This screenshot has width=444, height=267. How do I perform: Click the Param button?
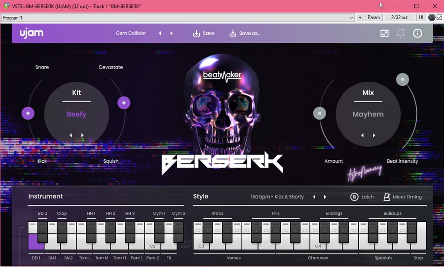point(373,17)
